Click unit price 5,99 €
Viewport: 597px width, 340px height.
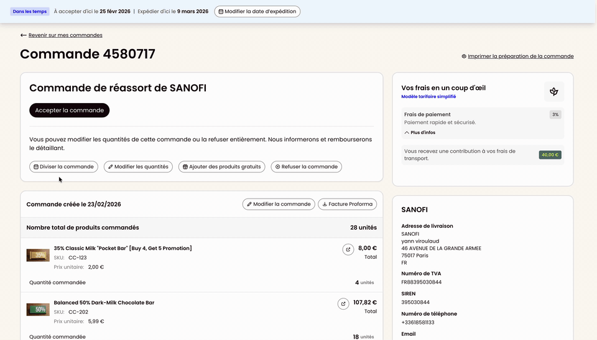pyautogui.click(x=96, y=321)
